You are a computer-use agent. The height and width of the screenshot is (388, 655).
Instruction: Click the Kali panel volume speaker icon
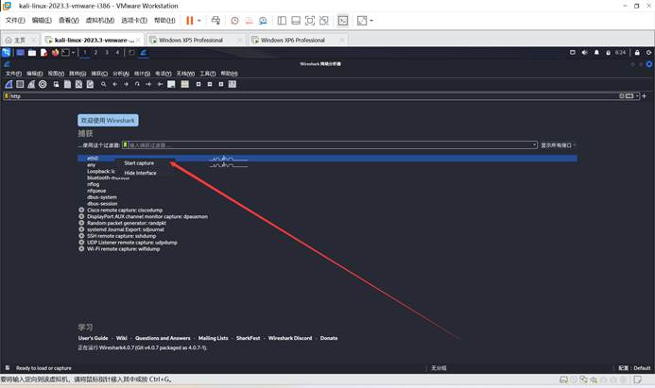click(x=584, y=53)
